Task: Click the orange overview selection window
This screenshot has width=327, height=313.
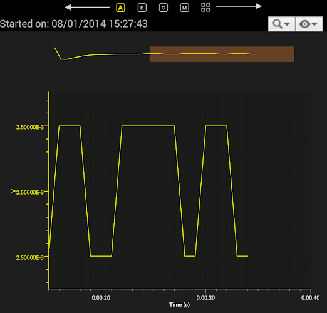Action: pos(222,54)
